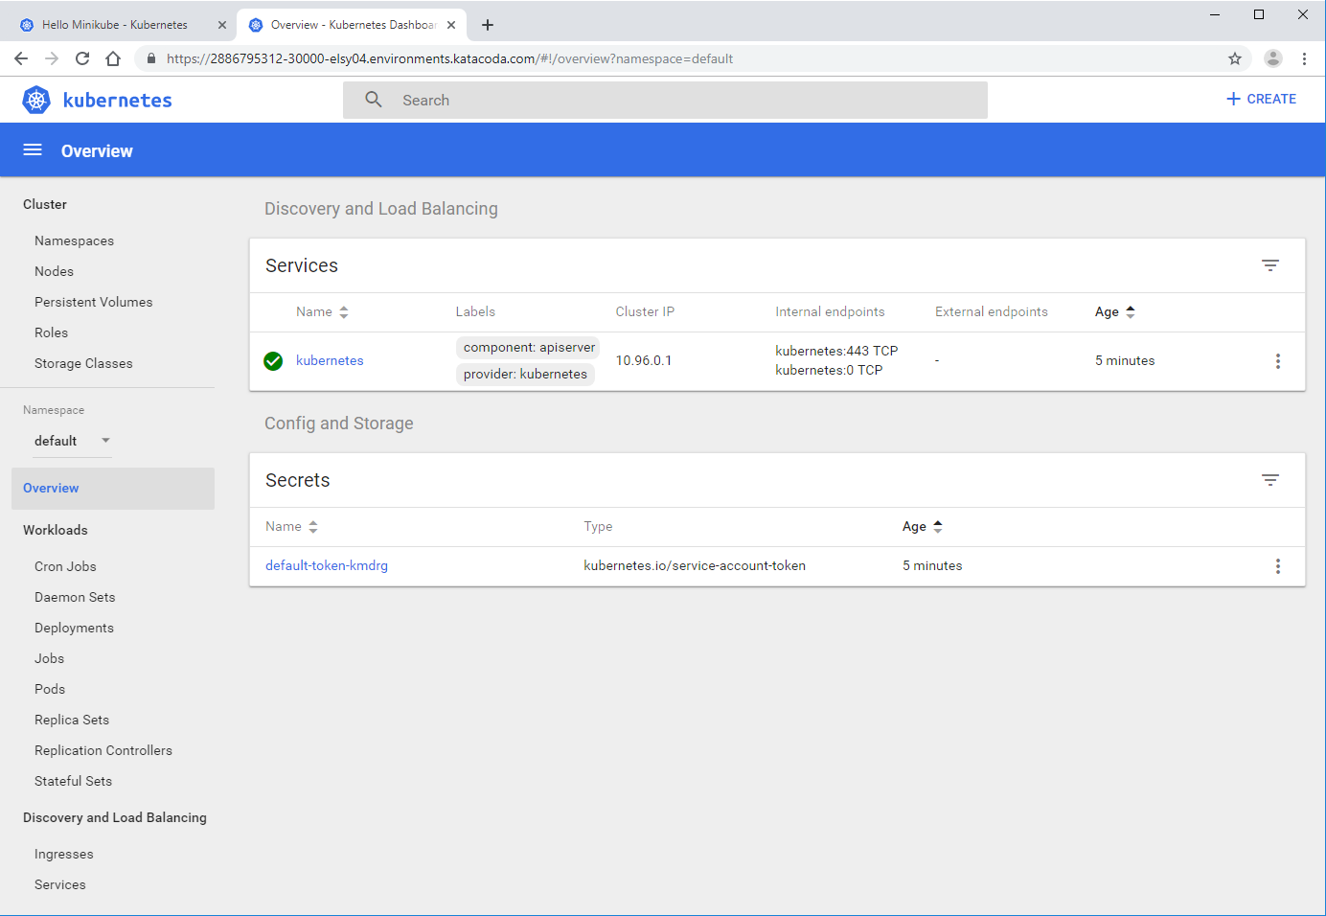The height and width of the screenshot is (916, 1326).
Task: Close the Kubernetes Dashboard tab
Action: [451, 25]
